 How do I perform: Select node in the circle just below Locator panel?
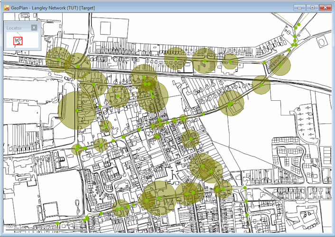[x=58, y=60]
